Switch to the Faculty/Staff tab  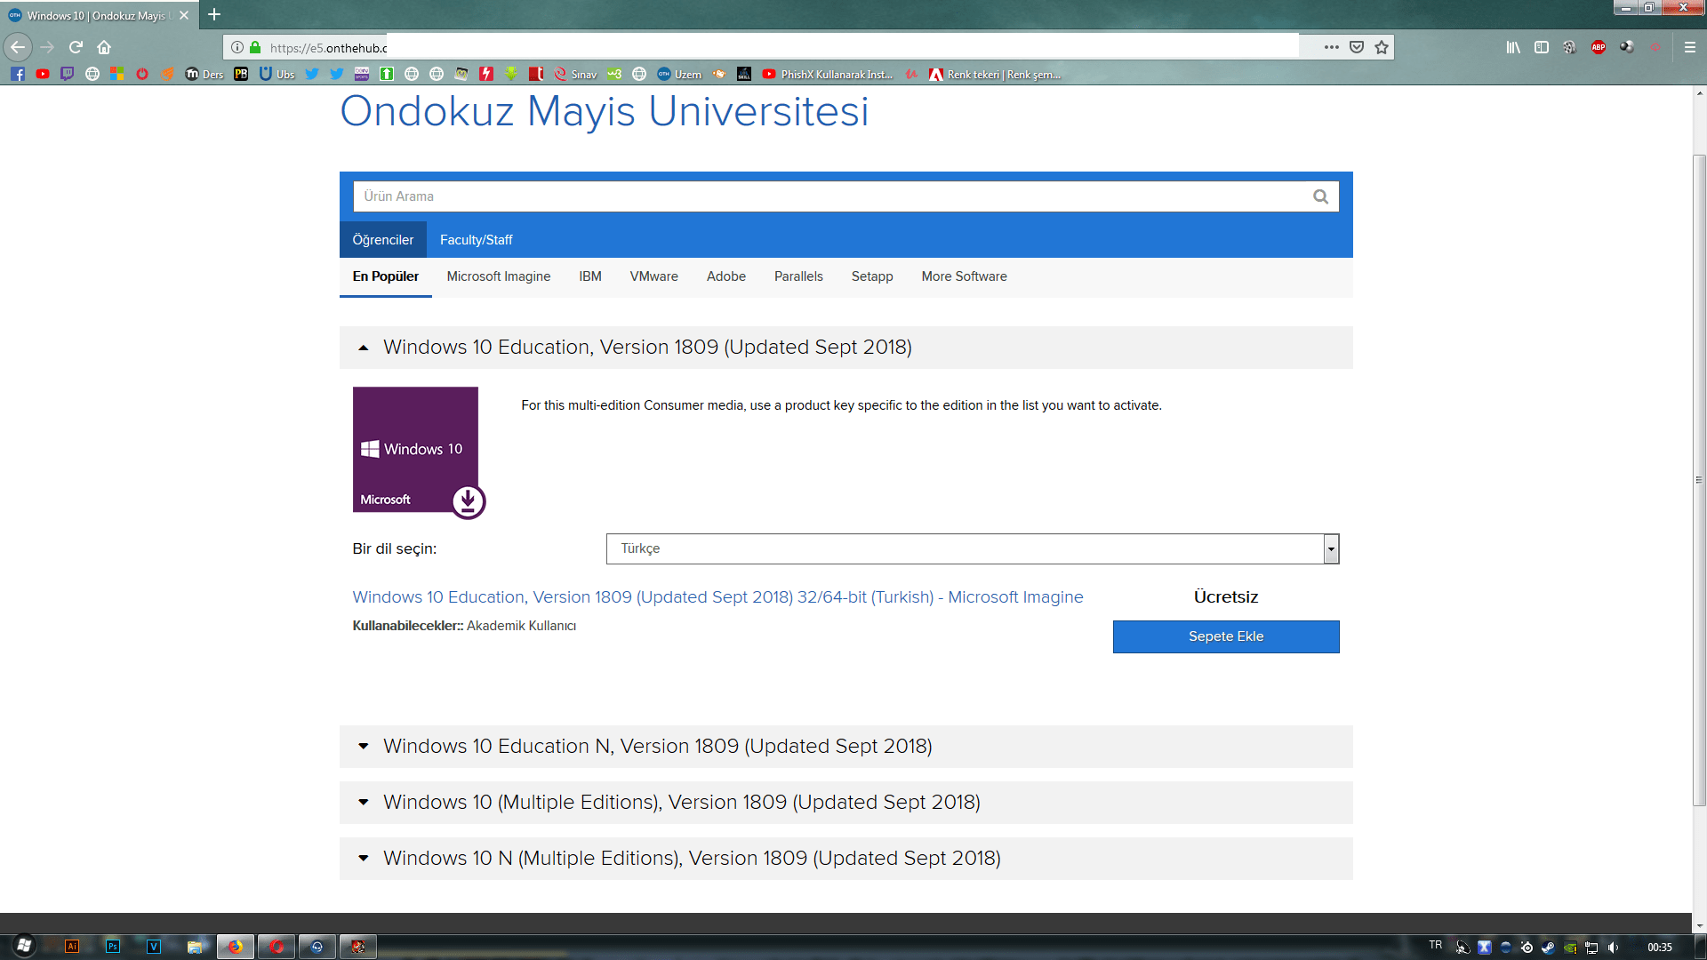476,240
